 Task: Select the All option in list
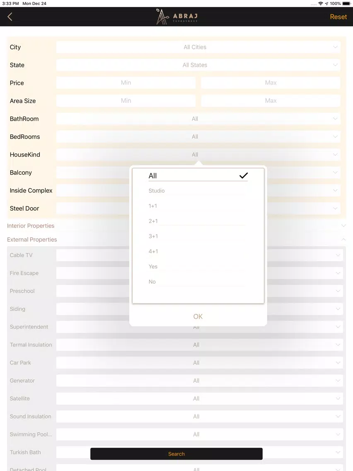[x=198, y=176]
